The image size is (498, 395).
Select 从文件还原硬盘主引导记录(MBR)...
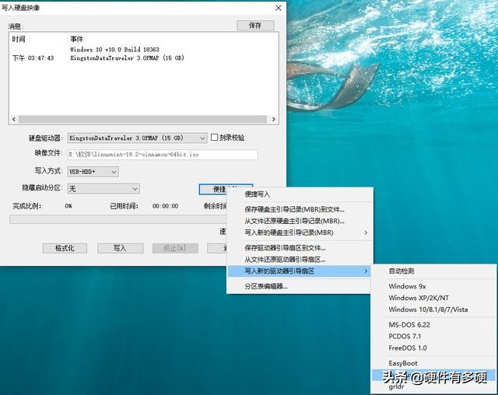click(299, 221)
